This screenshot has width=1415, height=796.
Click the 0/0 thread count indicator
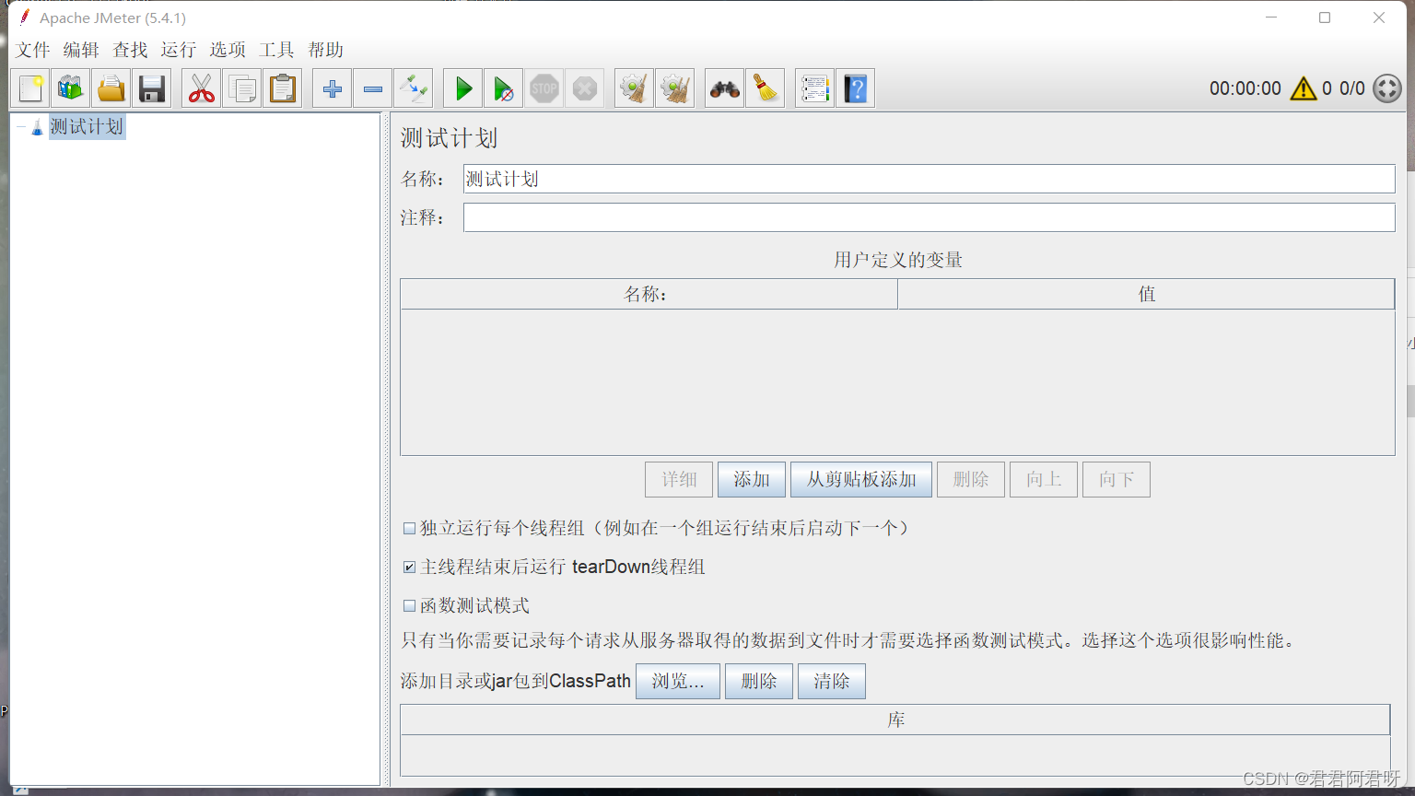(1352, 88)
